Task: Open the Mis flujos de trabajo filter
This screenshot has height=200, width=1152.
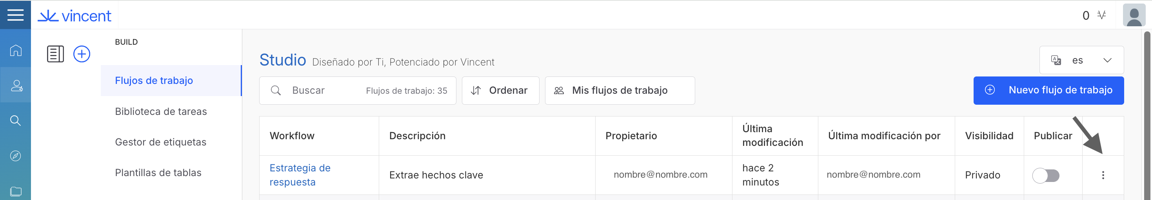Action: click(620, 90)
